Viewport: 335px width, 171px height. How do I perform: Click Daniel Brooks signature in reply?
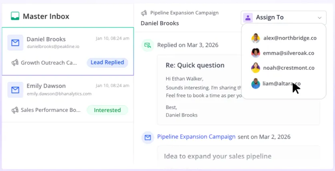click(182, 115)
